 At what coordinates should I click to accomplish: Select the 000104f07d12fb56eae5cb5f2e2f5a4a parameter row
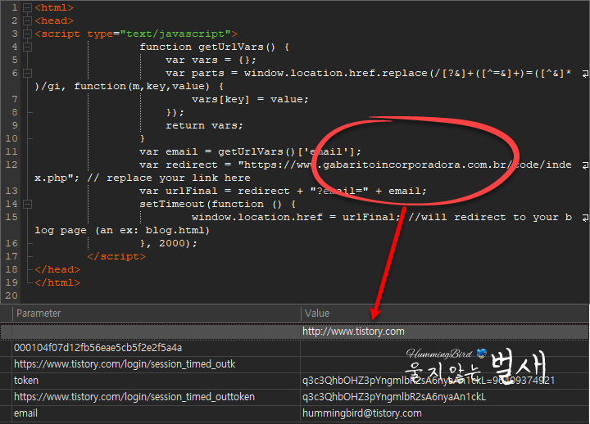pos(294,348)
